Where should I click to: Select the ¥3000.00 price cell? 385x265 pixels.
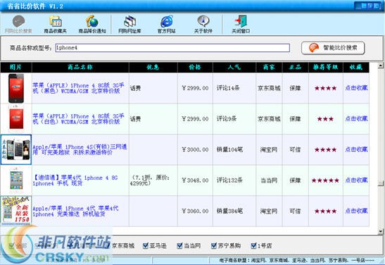[195, 149]
